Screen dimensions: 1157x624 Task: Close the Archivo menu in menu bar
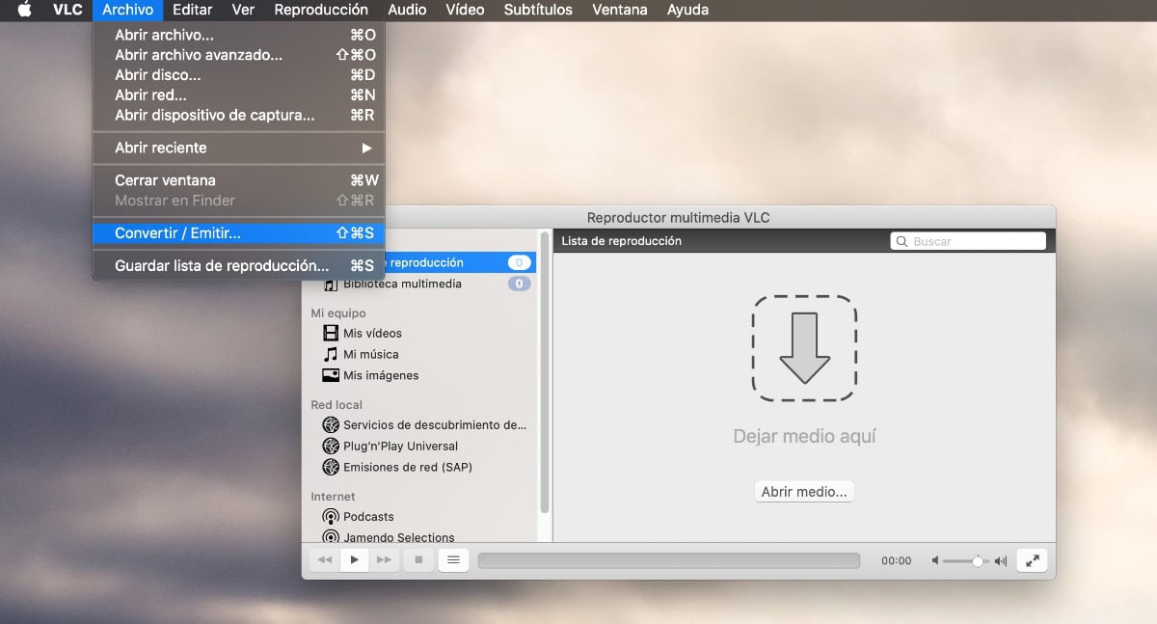coord(127,10)
